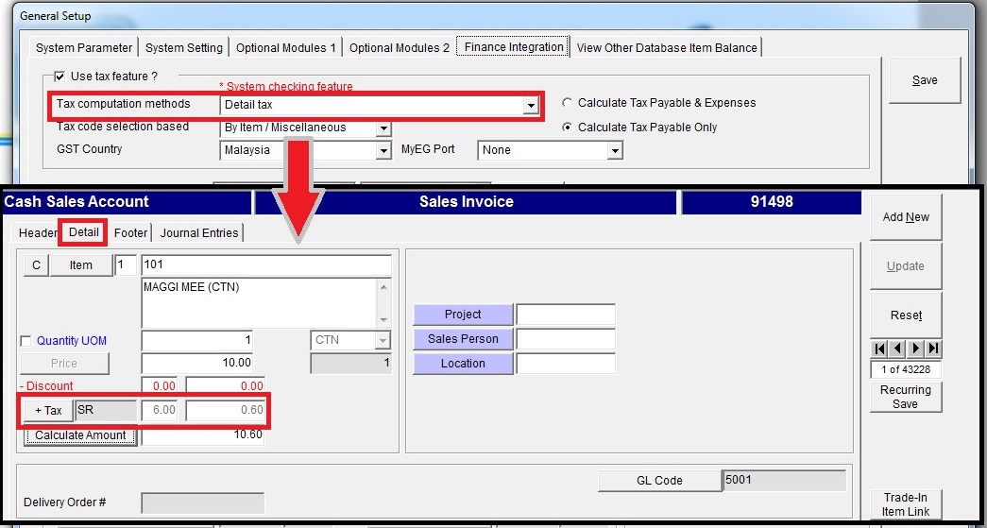The height and width of the screenshot is (528, 987).
Task: Open Tax computation methods dropdown
Action: point(531,106)
